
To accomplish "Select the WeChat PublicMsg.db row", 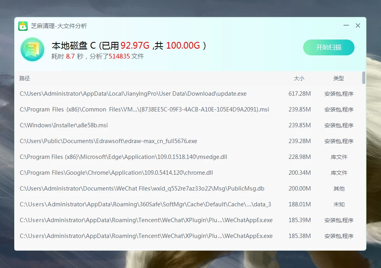I will point(142,189).
